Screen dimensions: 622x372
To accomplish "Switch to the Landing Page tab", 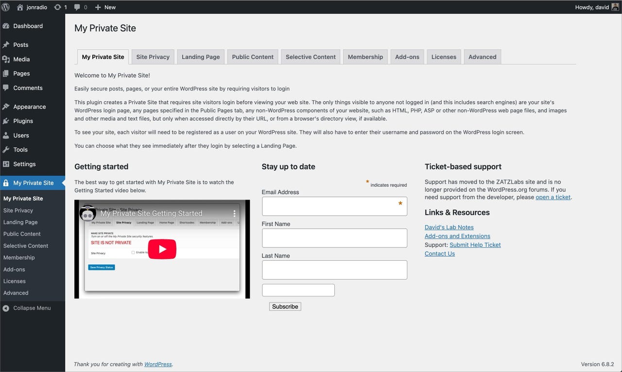I will [x=201, y=57].
